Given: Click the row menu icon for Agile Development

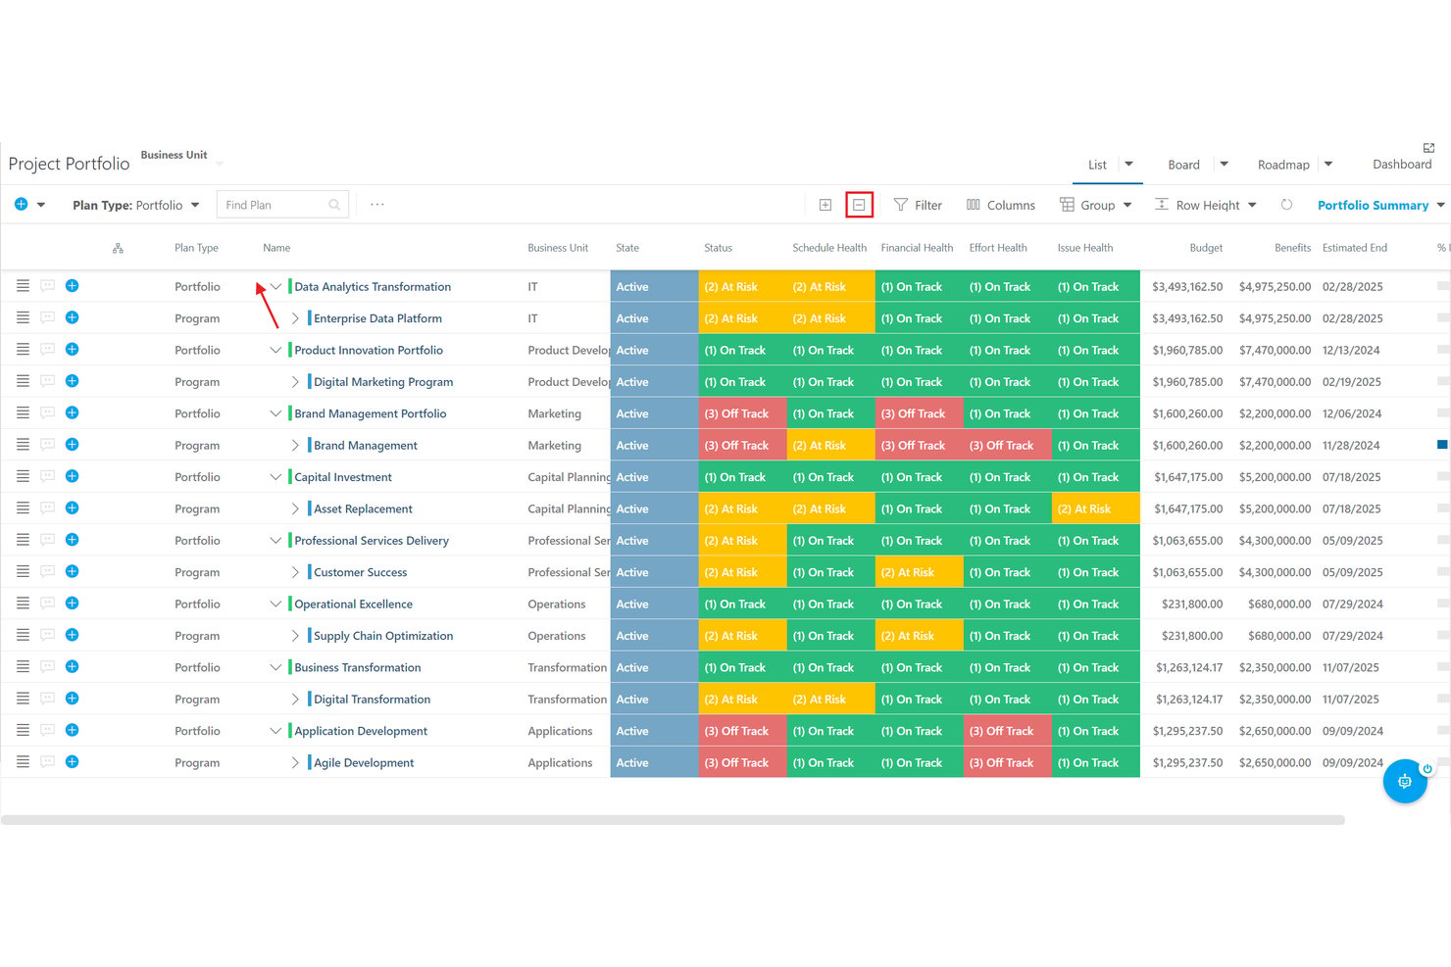Looking at the screenshot, I should [23, 762].
